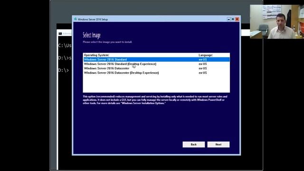The height and width of the screenshot is (171, 304).
Task: Maximize the Windows Server 2016 Setup window
Action: pos(233,19)
